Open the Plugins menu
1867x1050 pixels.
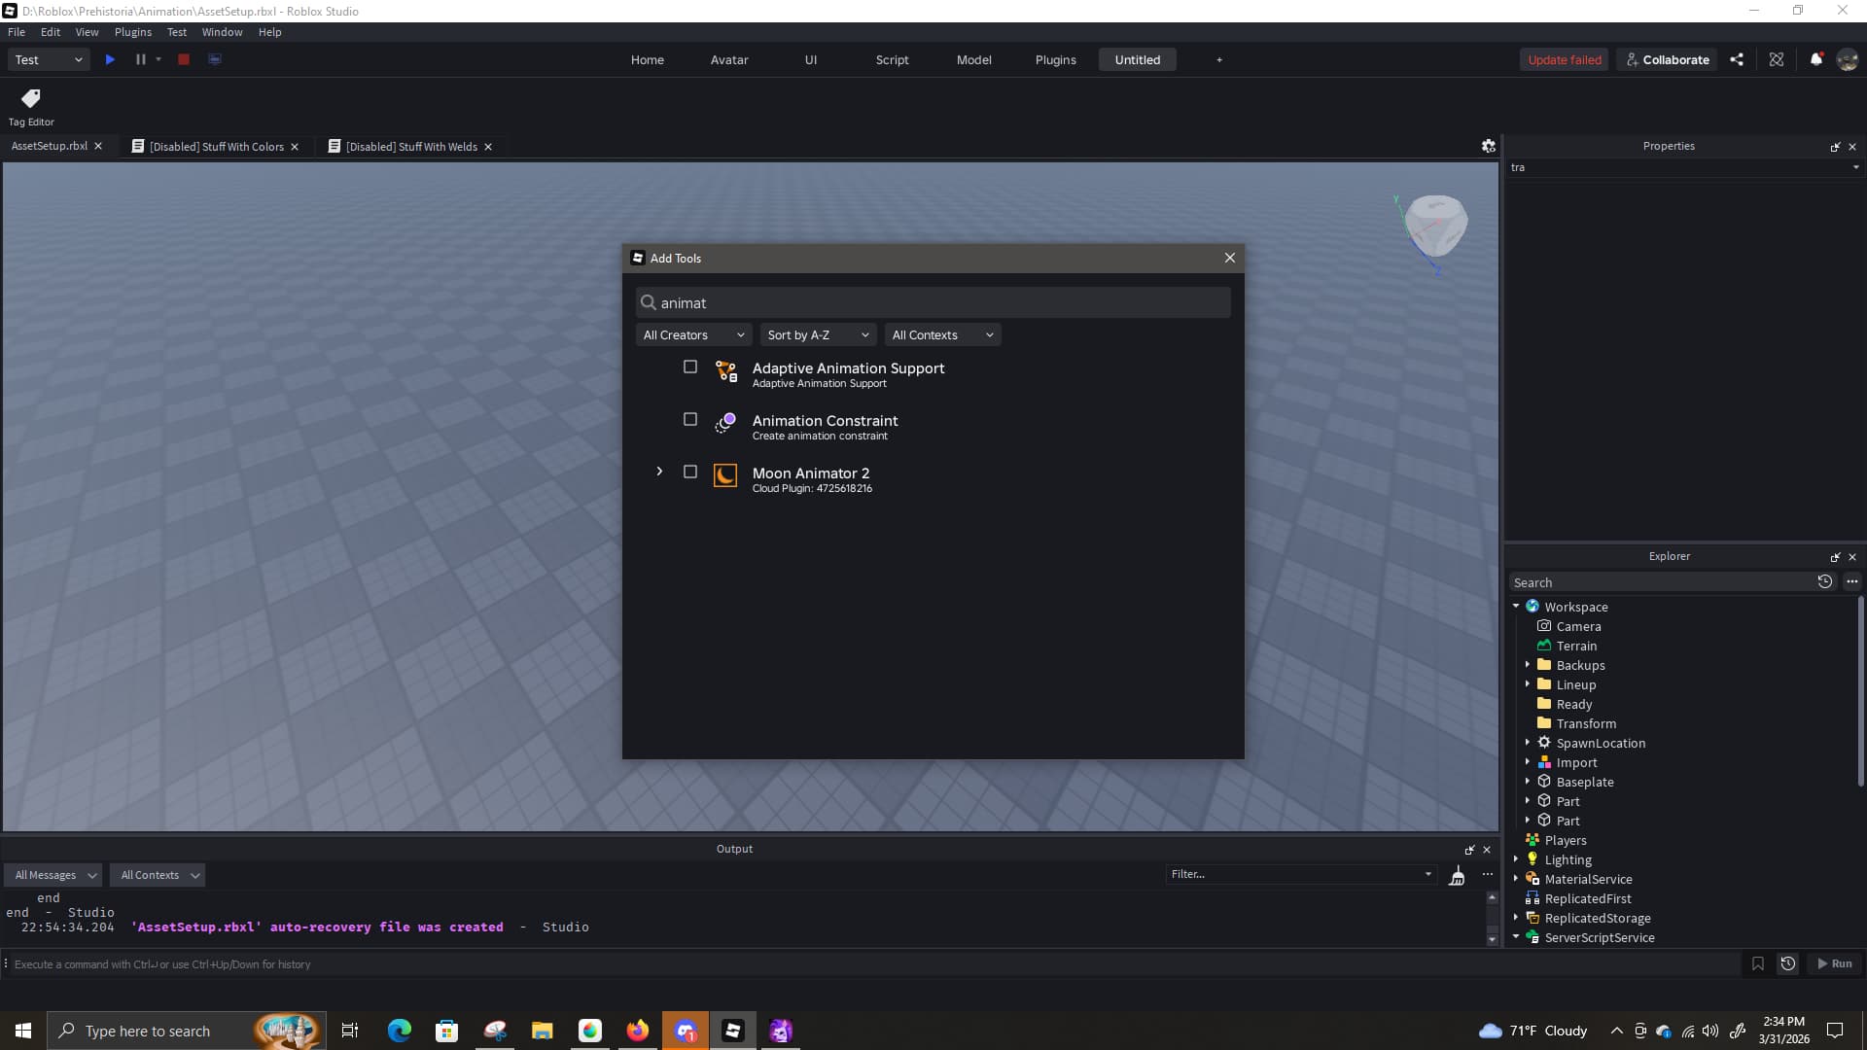click(133, 32)
